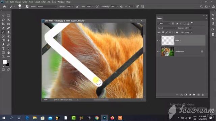
Task: Select the Frame tool
Action: point(8,24)
